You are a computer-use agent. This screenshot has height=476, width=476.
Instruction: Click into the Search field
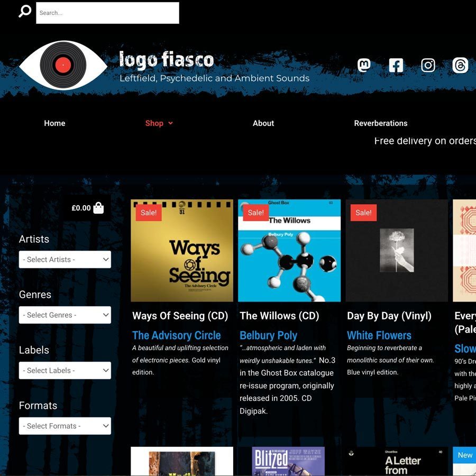107,13
